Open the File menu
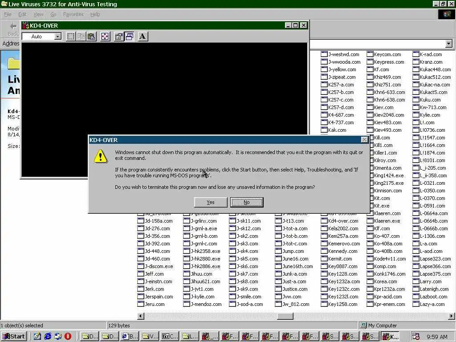 (x=8, y=14)
